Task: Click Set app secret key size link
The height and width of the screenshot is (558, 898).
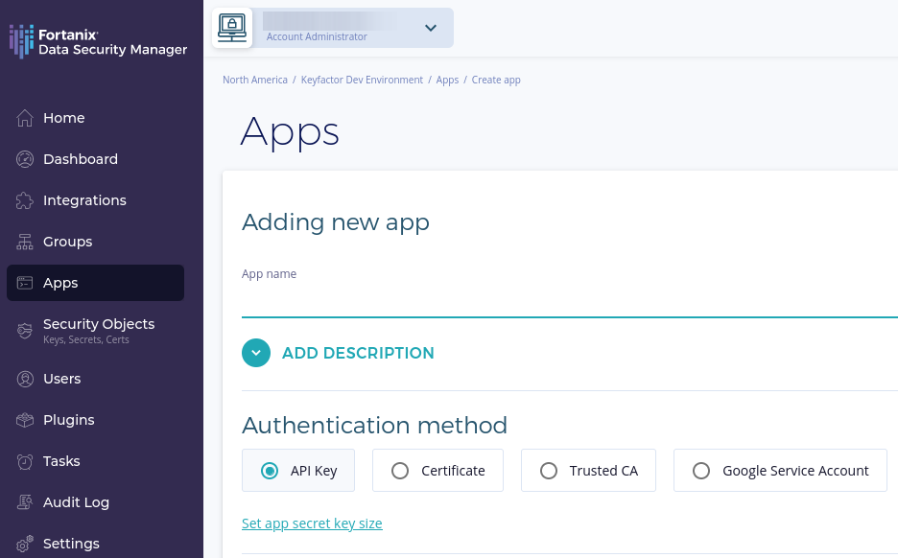Action: (312, 523)
